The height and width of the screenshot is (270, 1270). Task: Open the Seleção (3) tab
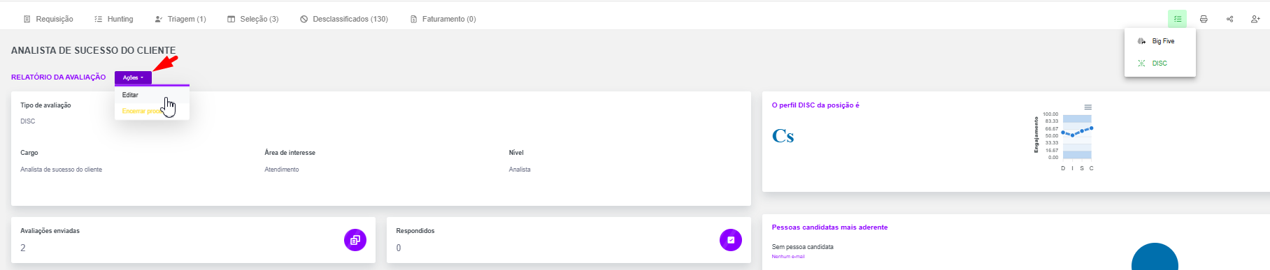coord(252,19)
